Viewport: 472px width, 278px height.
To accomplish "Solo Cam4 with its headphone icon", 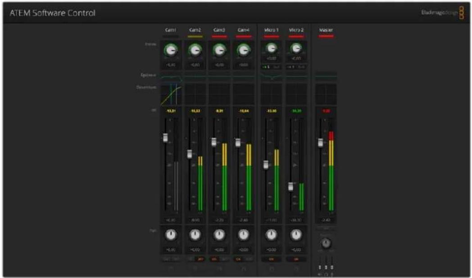I will pyautogui.click(x=244, y=268).
